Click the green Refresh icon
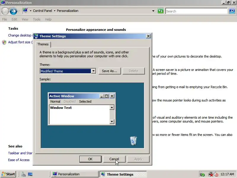 click(161, 11)
